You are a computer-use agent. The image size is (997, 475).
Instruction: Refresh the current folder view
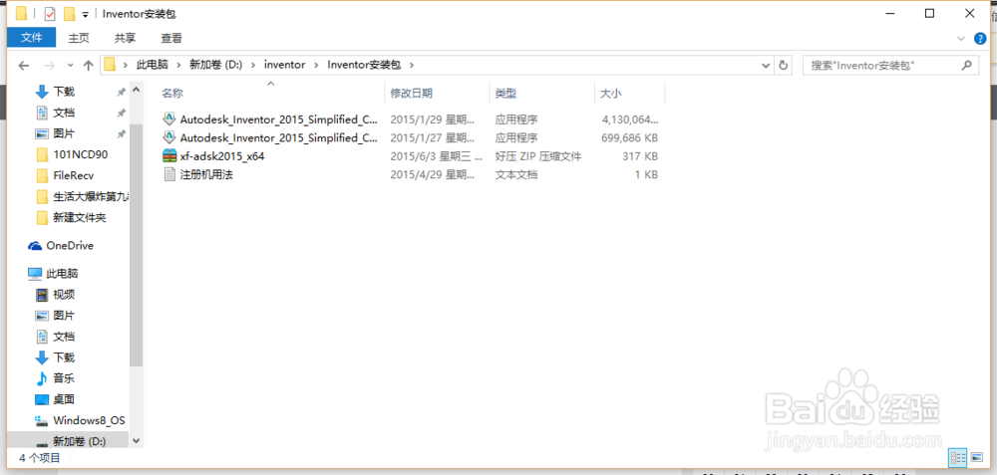coord(784,65)
